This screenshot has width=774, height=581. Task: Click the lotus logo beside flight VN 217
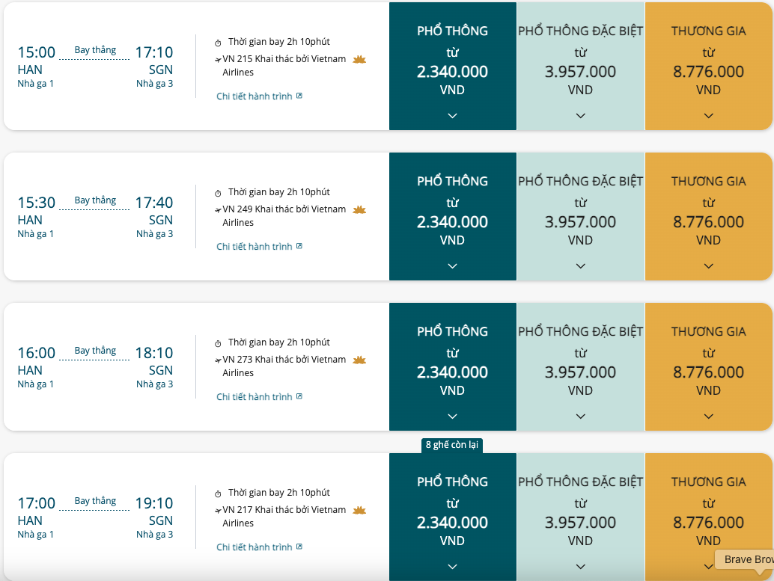tap(359, 511)
